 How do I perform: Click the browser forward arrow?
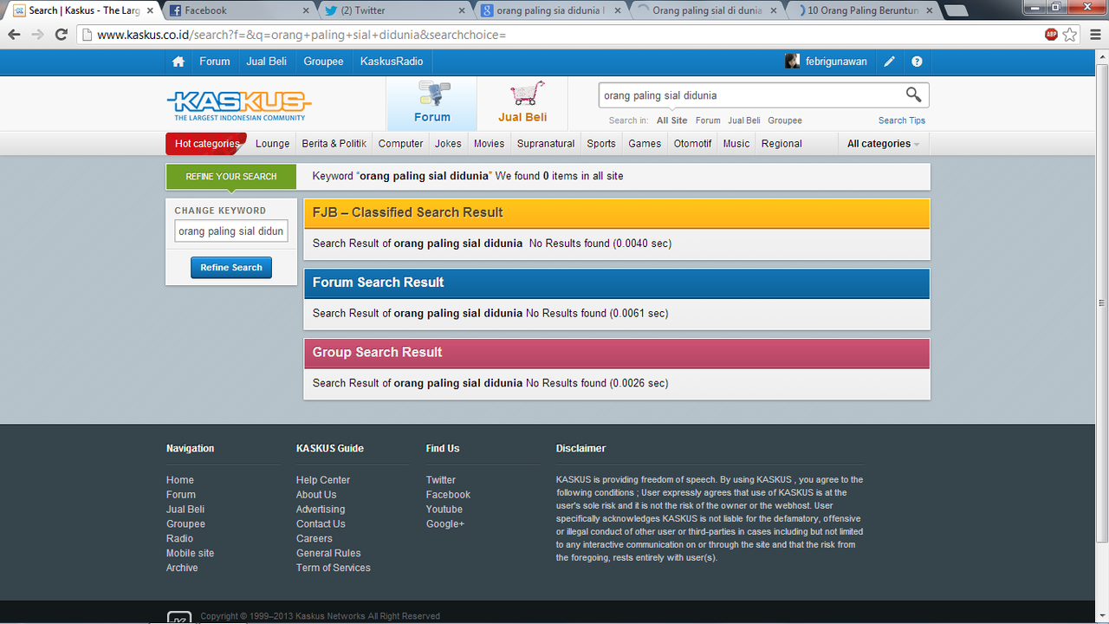click(x=37, y=35)
